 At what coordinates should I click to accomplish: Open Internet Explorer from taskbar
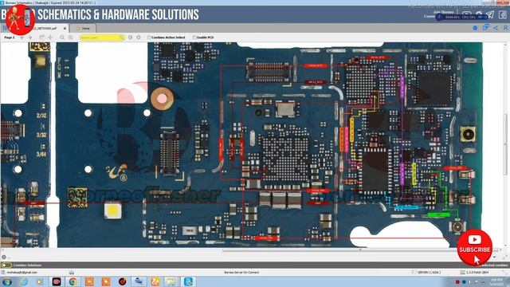(x=24, y=281)
